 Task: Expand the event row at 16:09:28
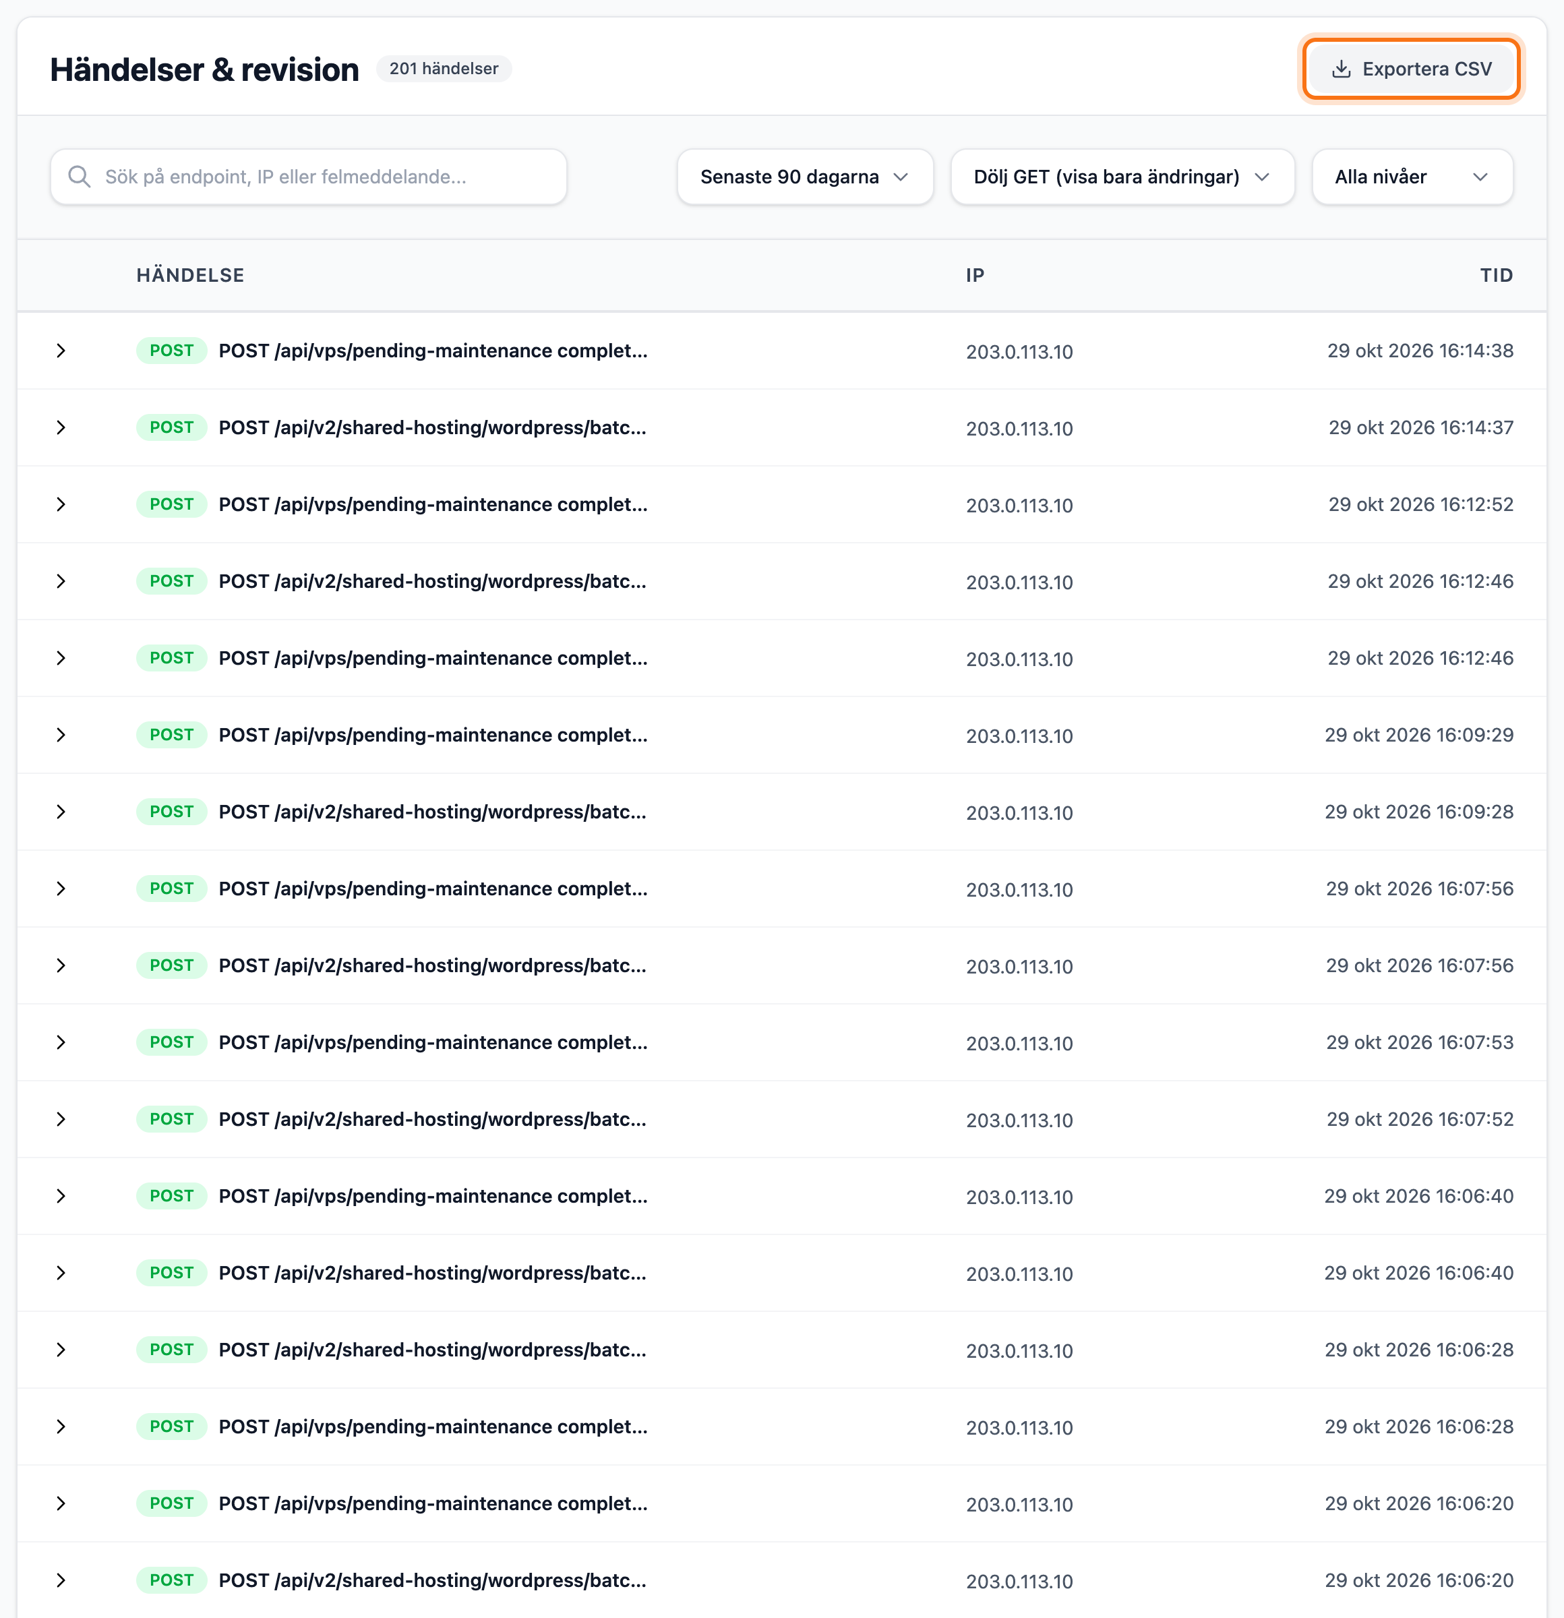61,812
